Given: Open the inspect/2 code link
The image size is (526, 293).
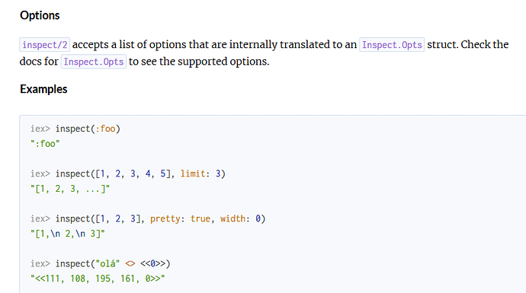Looking at the screenshot, I should pos(45,45).
